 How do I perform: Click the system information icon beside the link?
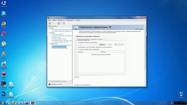[x=49, y=84]
